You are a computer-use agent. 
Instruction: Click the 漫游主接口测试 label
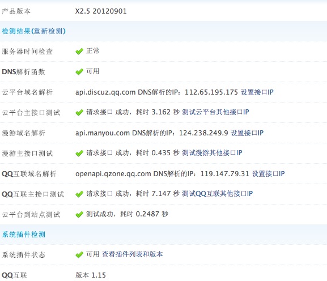coord(27,154)
